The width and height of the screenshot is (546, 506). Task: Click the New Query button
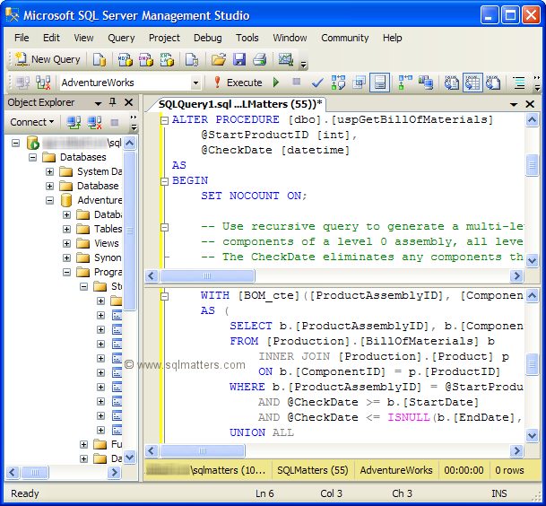pos(48,59)
